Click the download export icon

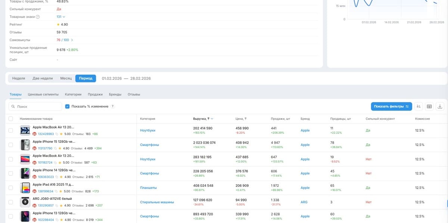click(x=439, y=106)
